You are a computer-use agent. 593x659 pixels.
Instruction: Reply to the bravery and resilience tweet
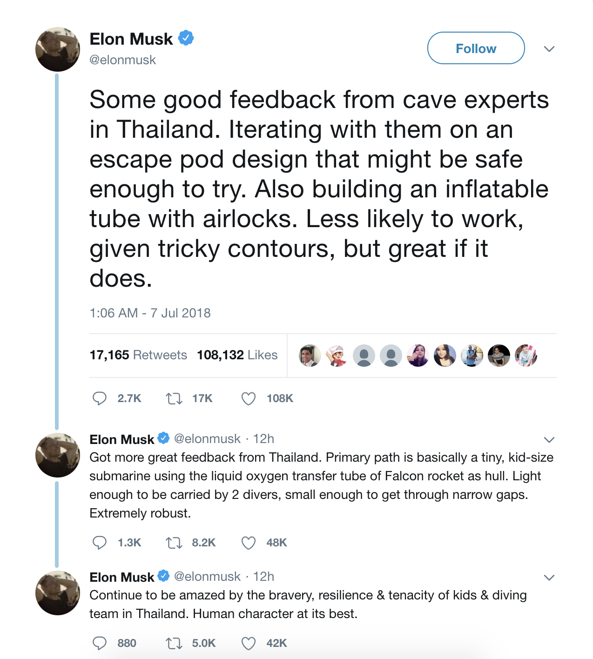(100, 643)
